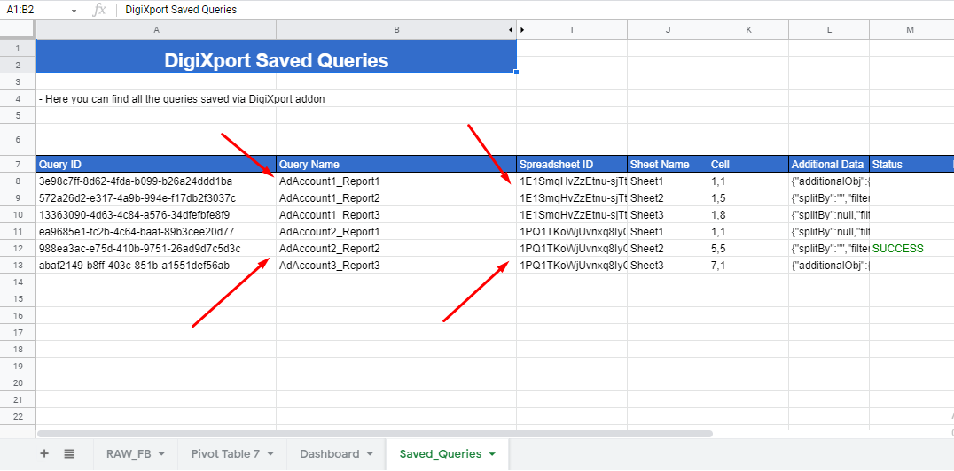Viewport: 954px width, 471px height.
Task: Select column J header
Action: click(668, 29)
